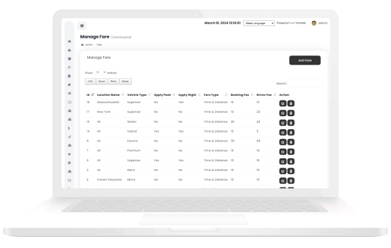Click the Print button
Image resolution: width=391 pixels, height=248 pixels.
coord(113,82)
